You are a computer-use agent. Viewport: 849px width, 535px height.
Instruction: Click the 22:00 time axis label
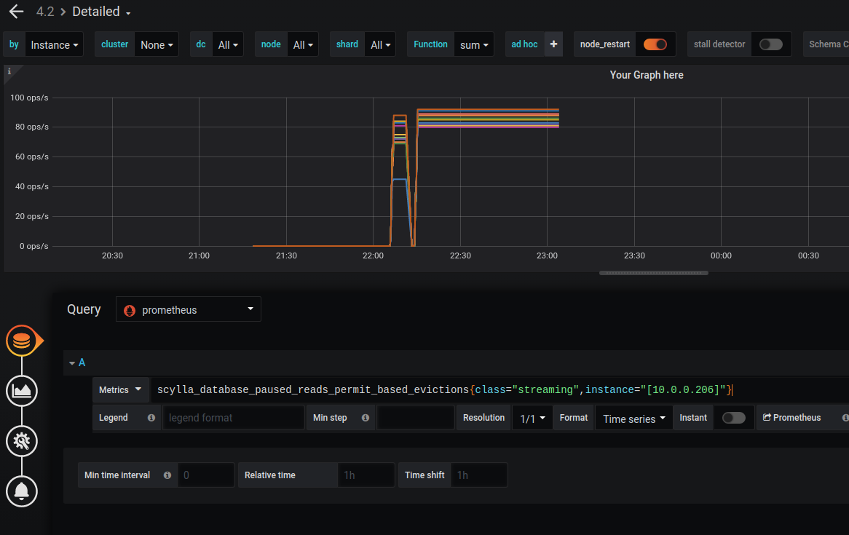(x=373, y=255)
